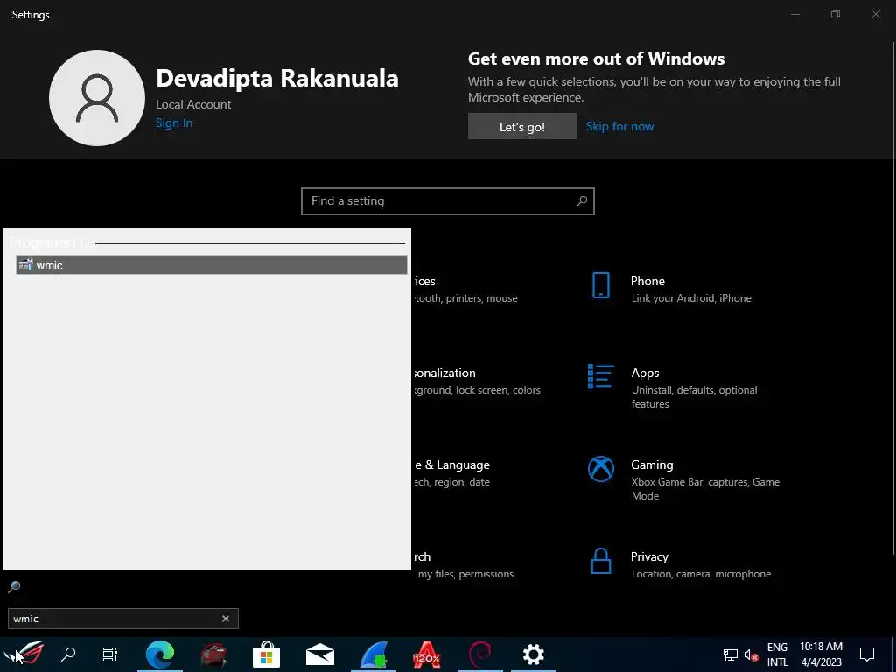Open the Apps settings category

675,388
